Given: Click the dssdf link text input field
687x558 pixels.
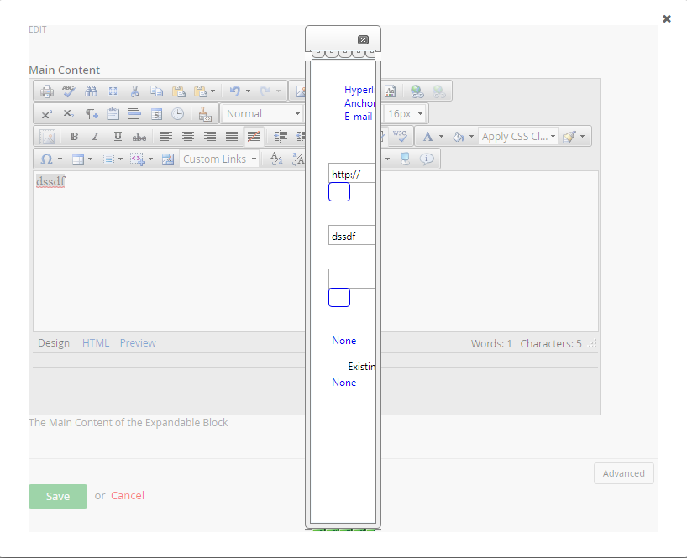Looking at the screenshot, I should click(351, 236).
